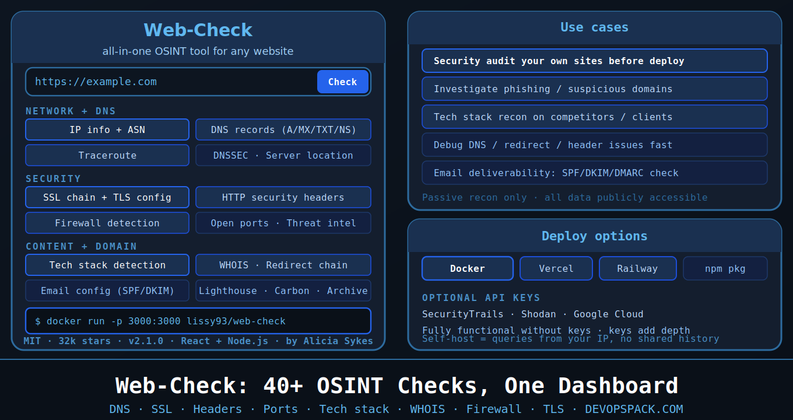Click the DNS · SSL · Headers tagline at bottom
This screenshot has height=420, width=793.
[x=396, y=409]
